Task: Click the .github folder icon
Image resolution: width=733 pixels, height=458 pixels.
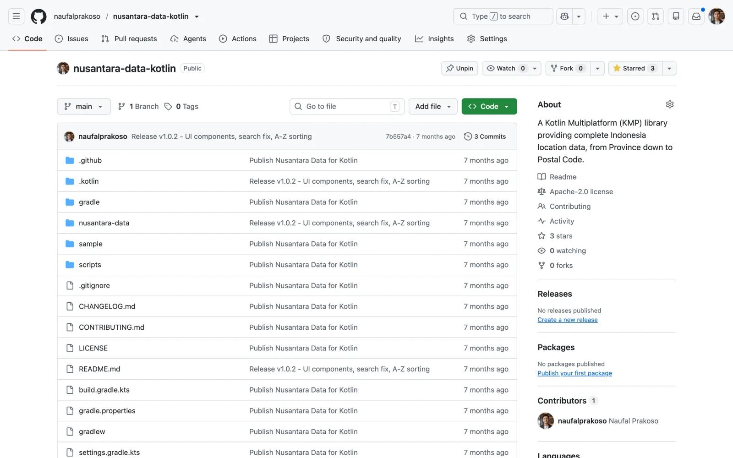Action: click(70, 160)
